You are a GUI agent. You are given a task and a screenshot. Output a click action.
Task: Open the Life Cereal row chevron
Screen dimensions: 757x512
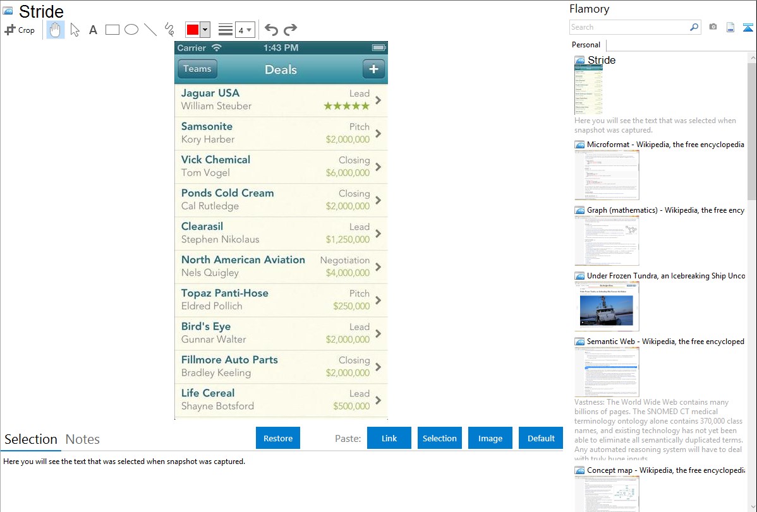(378, 400)
